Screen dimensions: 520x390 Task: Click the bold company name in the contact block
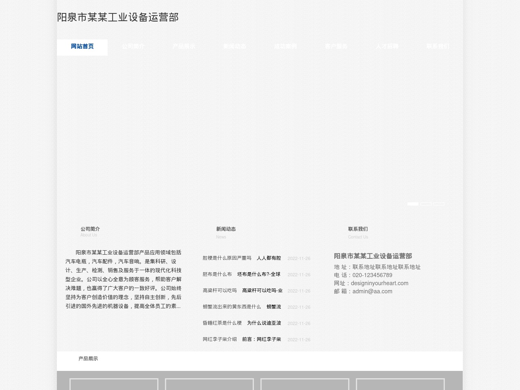point(373,256)
